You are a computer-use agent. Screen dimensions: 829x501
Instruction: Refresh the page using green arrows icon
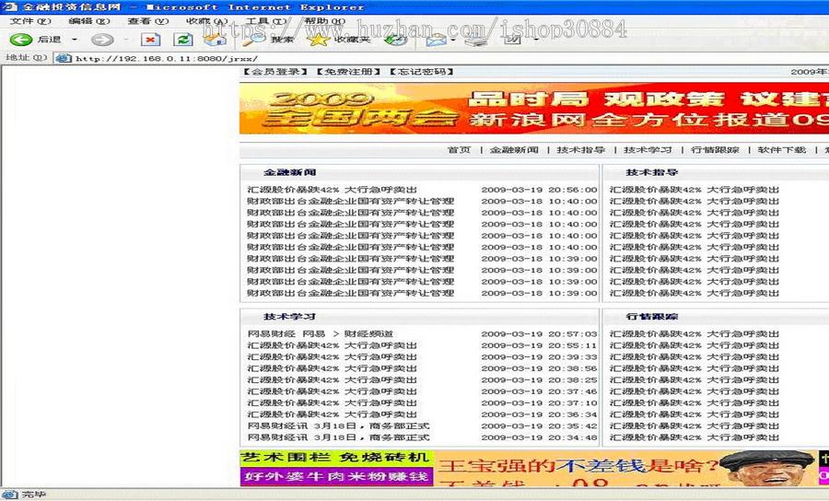[183, 40]
